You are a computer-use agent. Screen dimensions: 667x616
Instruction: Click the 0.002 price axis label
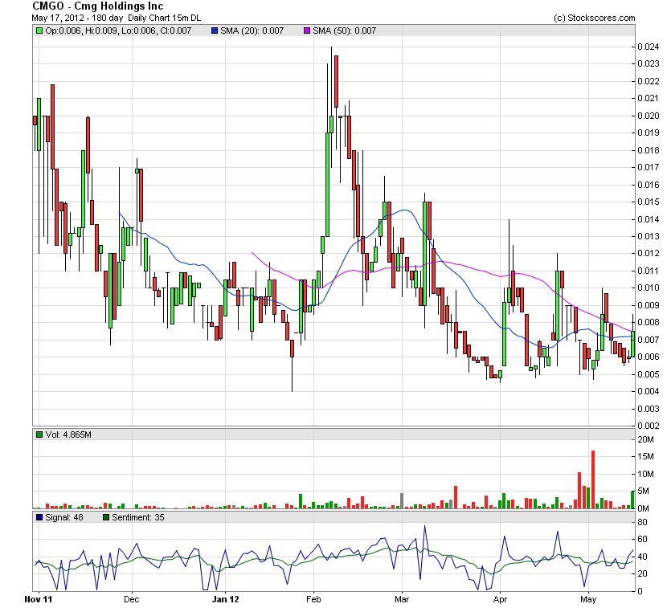click(649, 426)
